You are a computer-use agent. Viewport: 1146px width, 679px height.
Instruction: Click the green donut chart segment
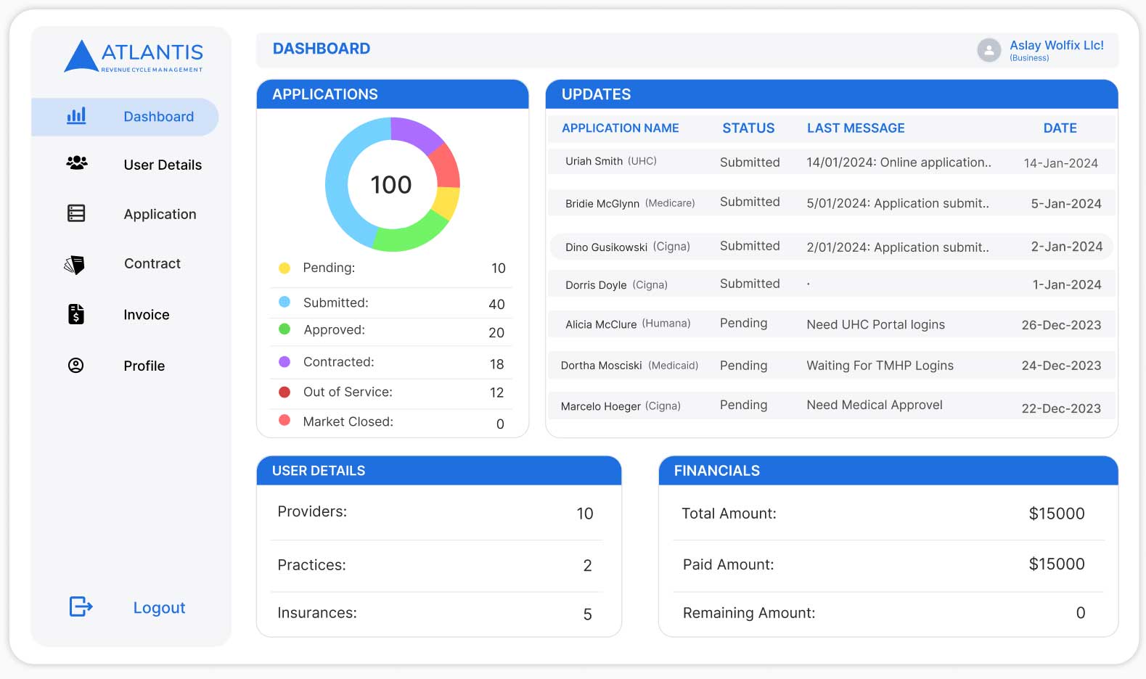pyautogui.click(x=409, y=235)
